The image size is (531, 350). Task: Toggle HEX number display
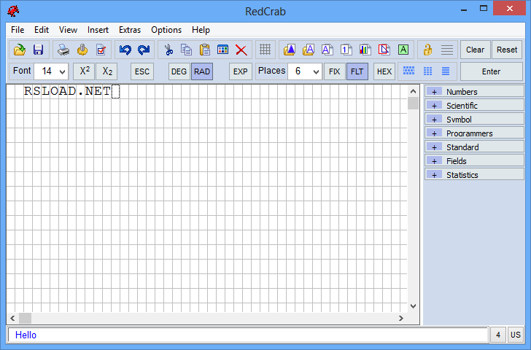point(384,71)
